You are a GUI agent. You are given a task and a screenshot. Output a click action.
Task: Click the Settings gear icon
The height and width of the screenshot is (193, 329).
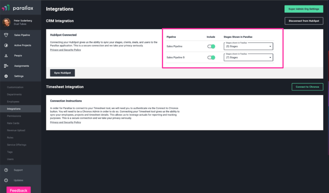[x=6, y=76]
